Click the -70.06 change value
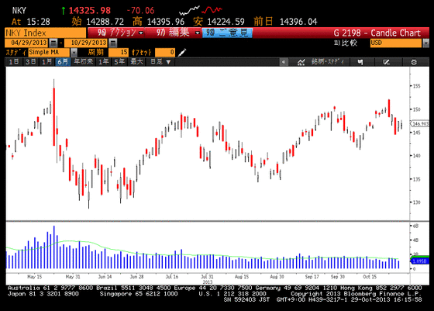434x311 pixels. coord(140,11)
